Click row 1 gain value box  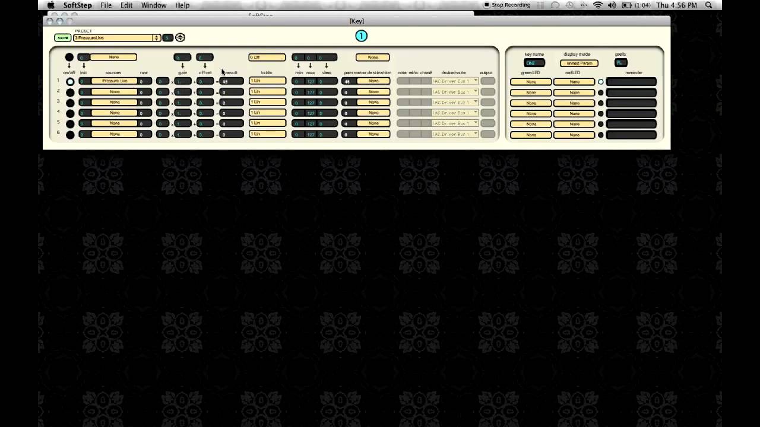click(x=183, y=81)
